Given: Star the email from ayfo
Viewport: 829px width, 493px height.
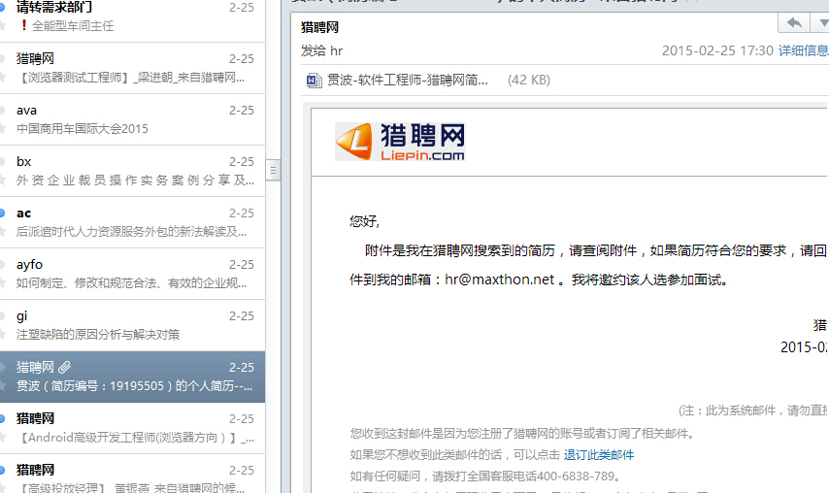Looking at the screenshot, I should pyautogui.click(x=2, y=282).
